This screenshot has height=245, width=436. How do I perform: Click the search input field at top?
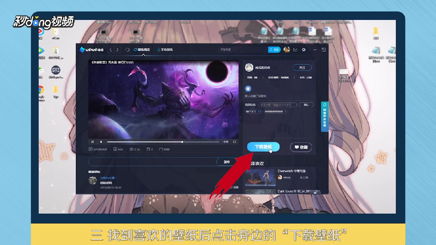coord(243,50)
